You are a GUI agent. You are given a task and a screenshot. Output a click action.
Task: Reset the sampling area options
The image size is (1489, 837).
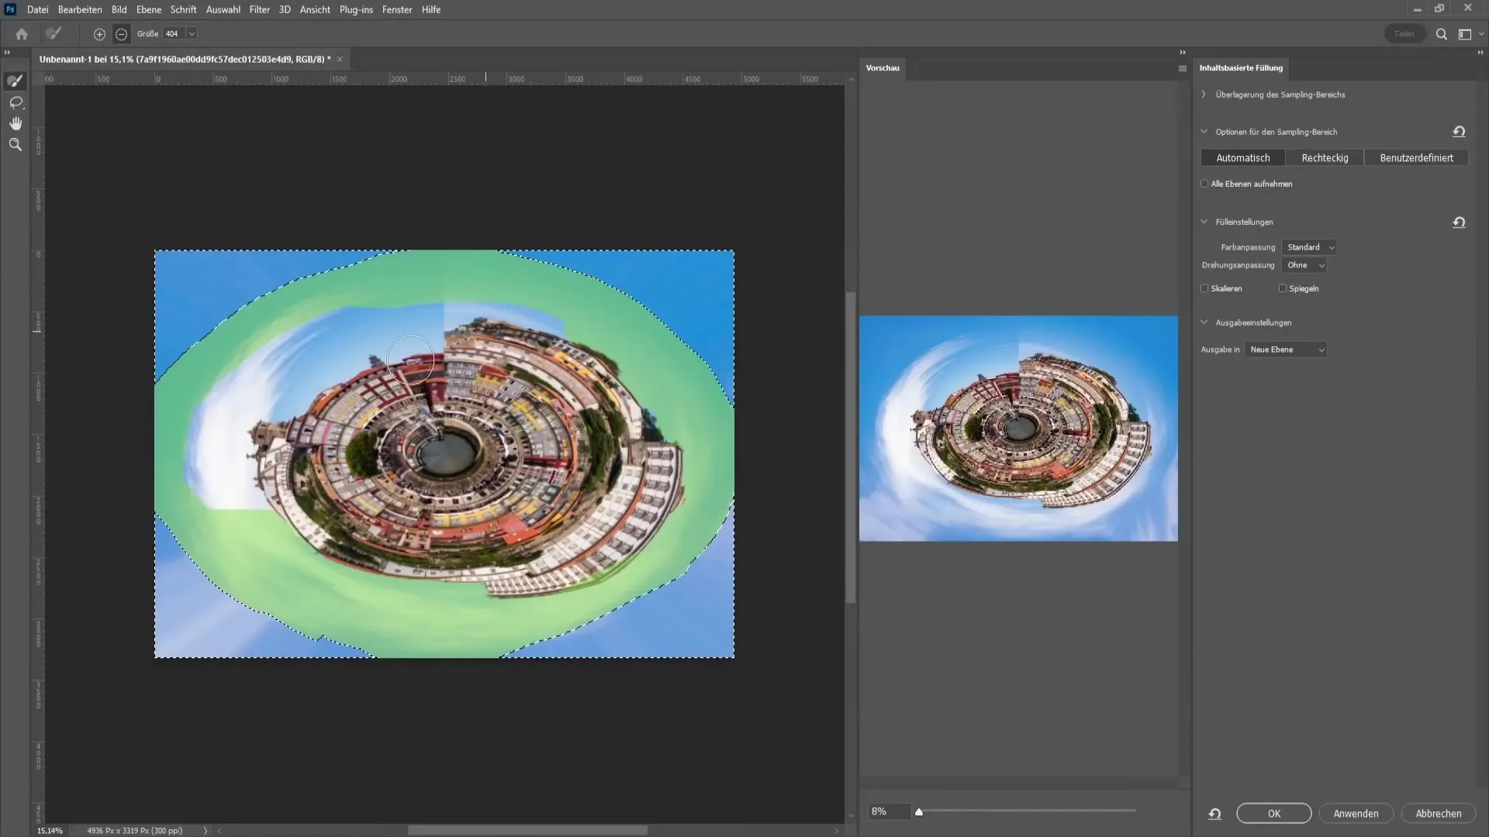(x=1459, y=132)
